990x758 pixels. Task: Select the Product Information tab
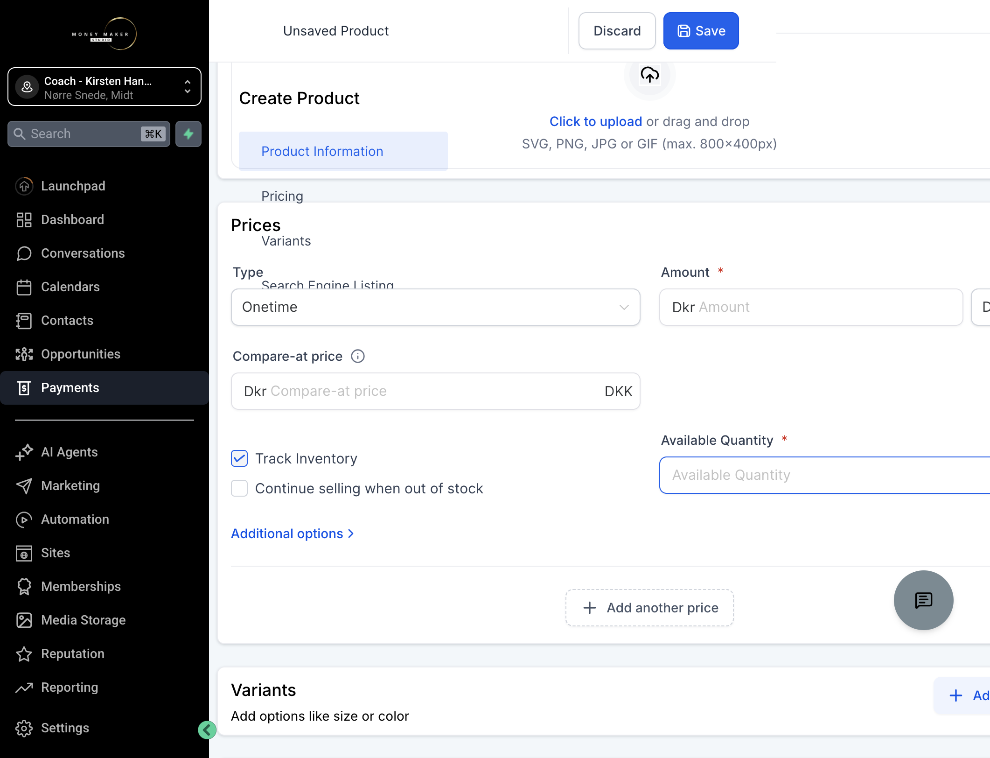coord(343,151)
